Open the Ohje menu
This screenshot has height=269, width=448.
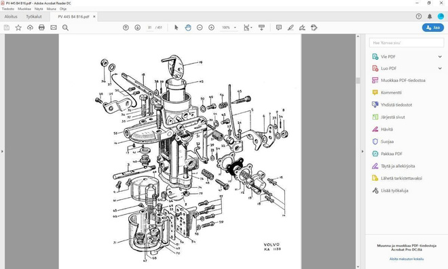(x=63, y=9)
